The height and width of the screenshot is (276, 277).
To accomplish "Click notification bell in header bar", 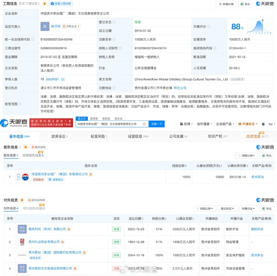I will tap(263, 124).
